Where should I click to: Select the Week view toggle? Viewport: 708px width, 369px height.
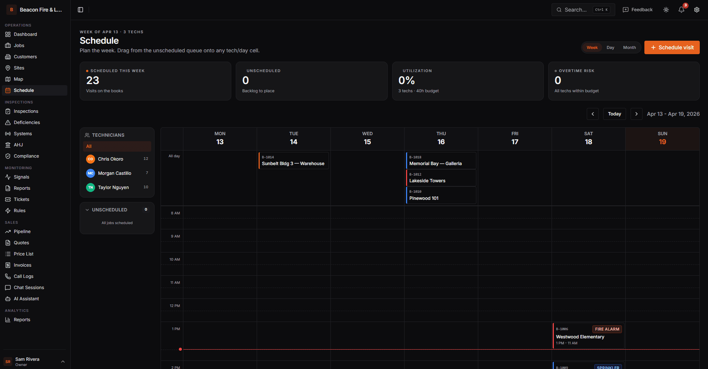[x=592, y=47]
